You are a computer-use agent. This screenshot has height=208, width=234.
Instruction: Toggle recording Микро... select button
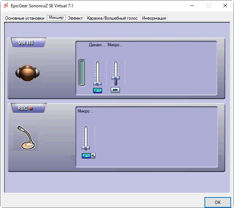pos(86,156)
